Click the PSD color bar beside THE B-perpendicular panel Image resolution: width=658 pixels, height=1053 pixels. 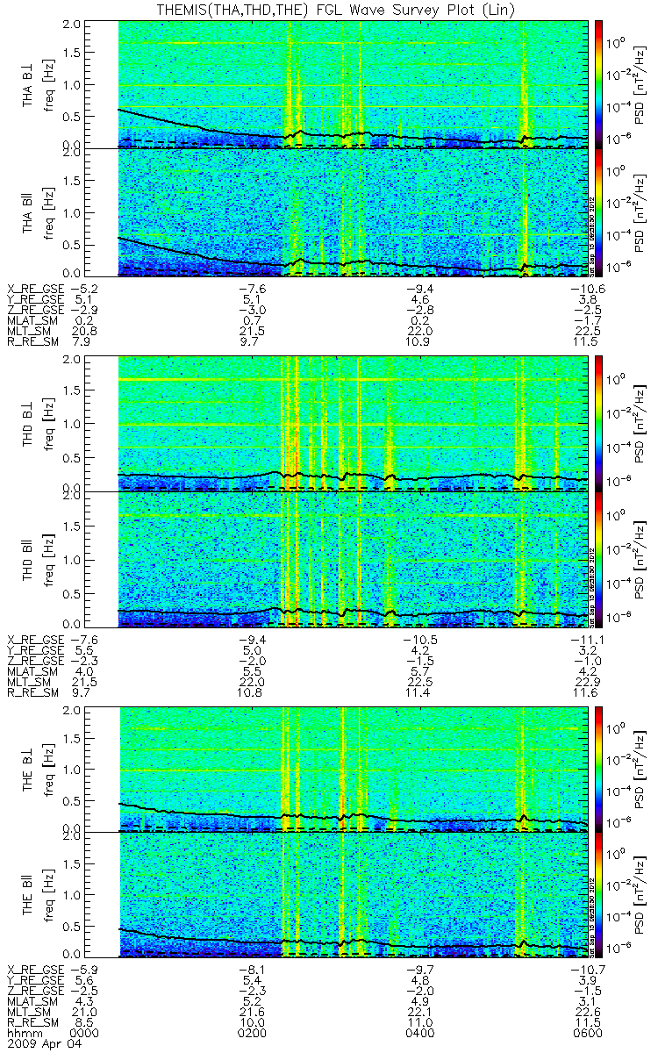click(x=599, y=770)
